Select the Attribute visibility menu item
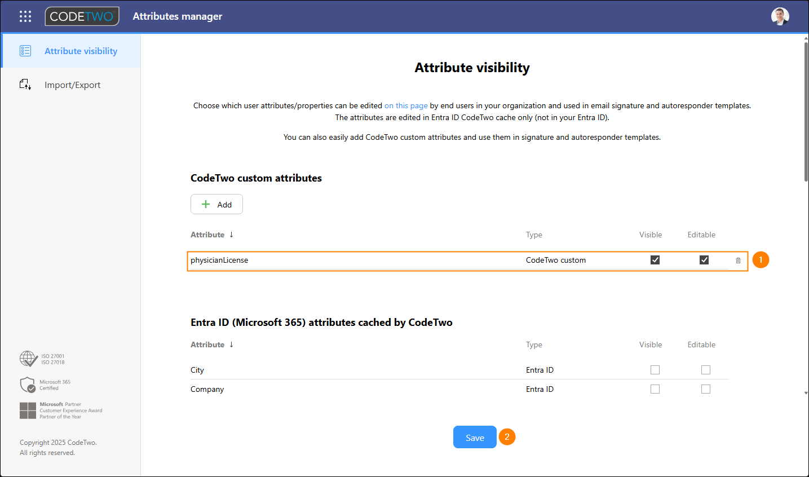 coord(81,51)
